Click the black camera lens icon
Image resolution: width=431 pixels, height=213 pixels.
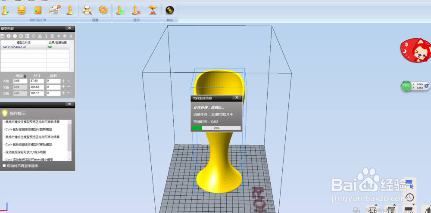coord(169,10)
